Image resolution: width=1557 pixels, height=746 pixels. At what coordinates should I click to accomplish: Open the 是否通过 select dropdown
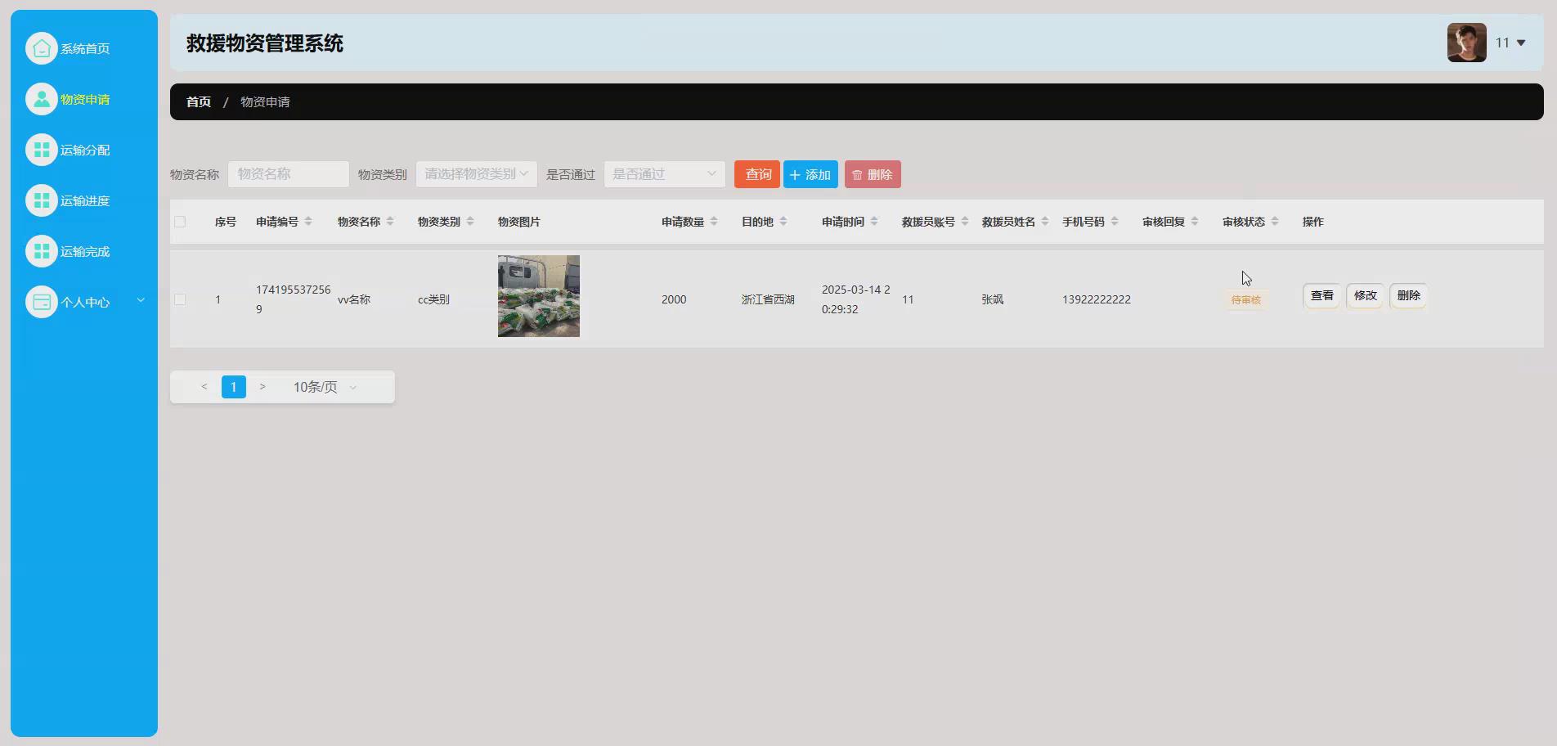(x=664, y=174)
